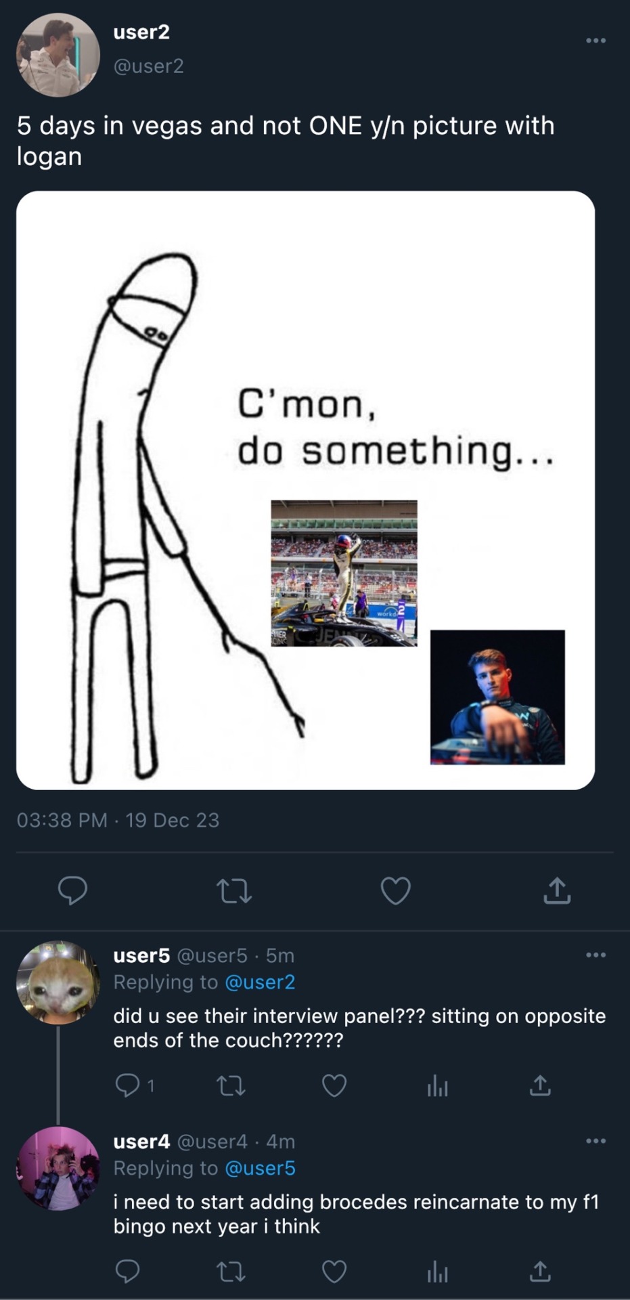This screenshot has height=1300, width=630.
Task: Open more options on user5's reply
Action: click(x=595, y=955)
